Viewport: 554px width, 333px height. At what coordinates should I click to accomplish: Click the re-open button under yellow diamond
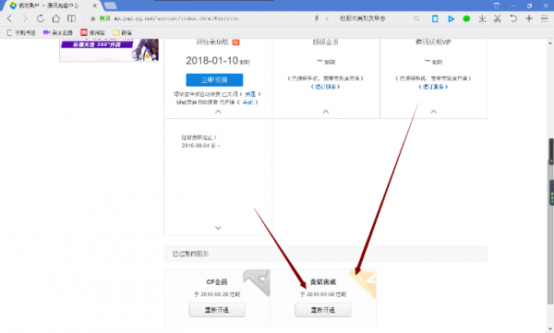click(323, 310)
